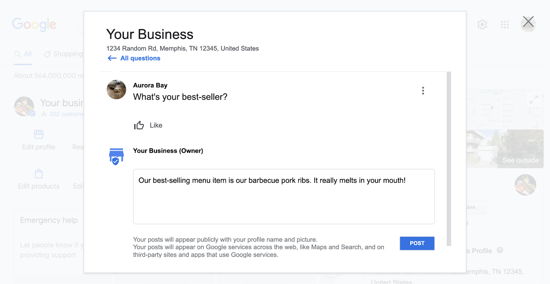Click the Google logo in the background
550x284 pixels.
34,24
